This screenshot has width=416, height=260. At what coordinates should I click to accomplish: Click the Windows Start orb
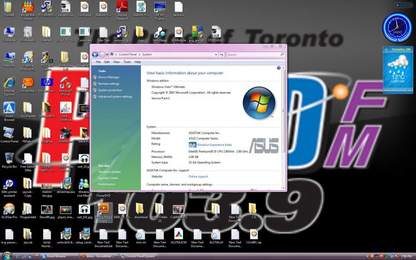point(7,256)
